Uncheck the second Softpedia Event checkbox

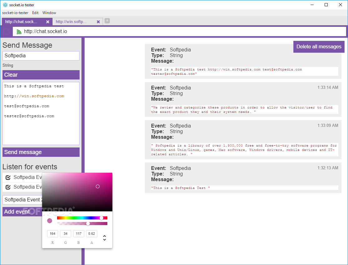pos(8,187)
